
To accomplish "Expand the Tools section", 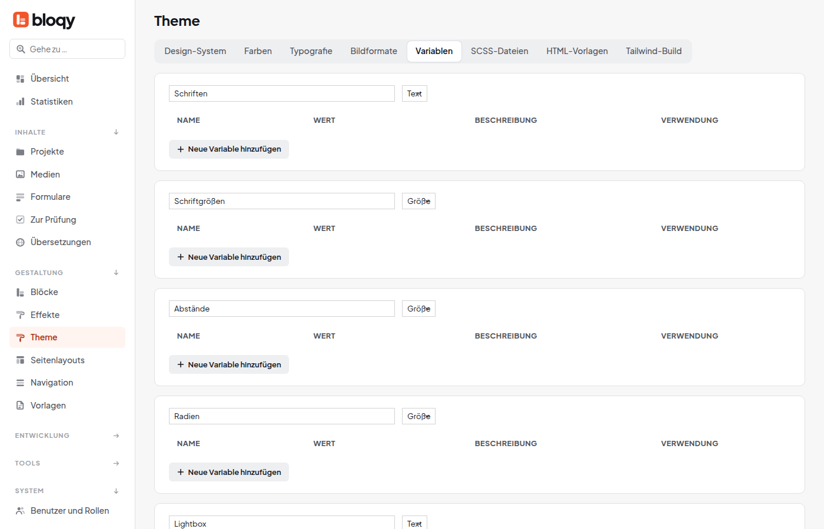I will tap(116, 463).
